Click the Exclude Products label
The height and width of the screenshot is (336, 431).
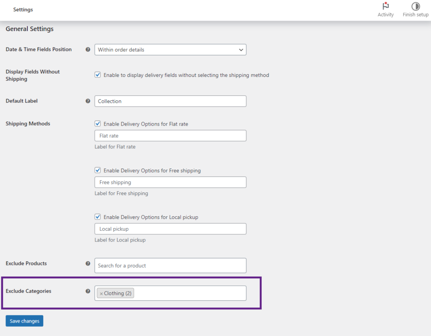27,263
